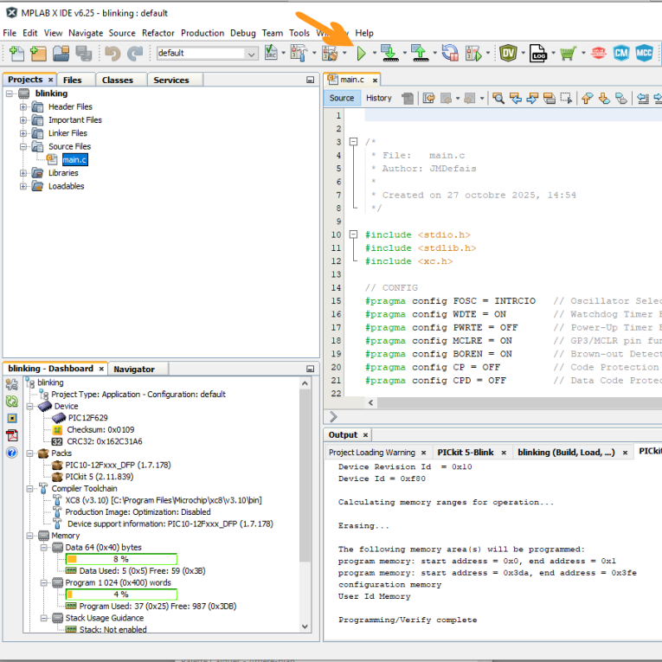Click the Undo arrow in the toolbar
The width and height of the screenshot is (662, 662).
click(x=112, y=54)
